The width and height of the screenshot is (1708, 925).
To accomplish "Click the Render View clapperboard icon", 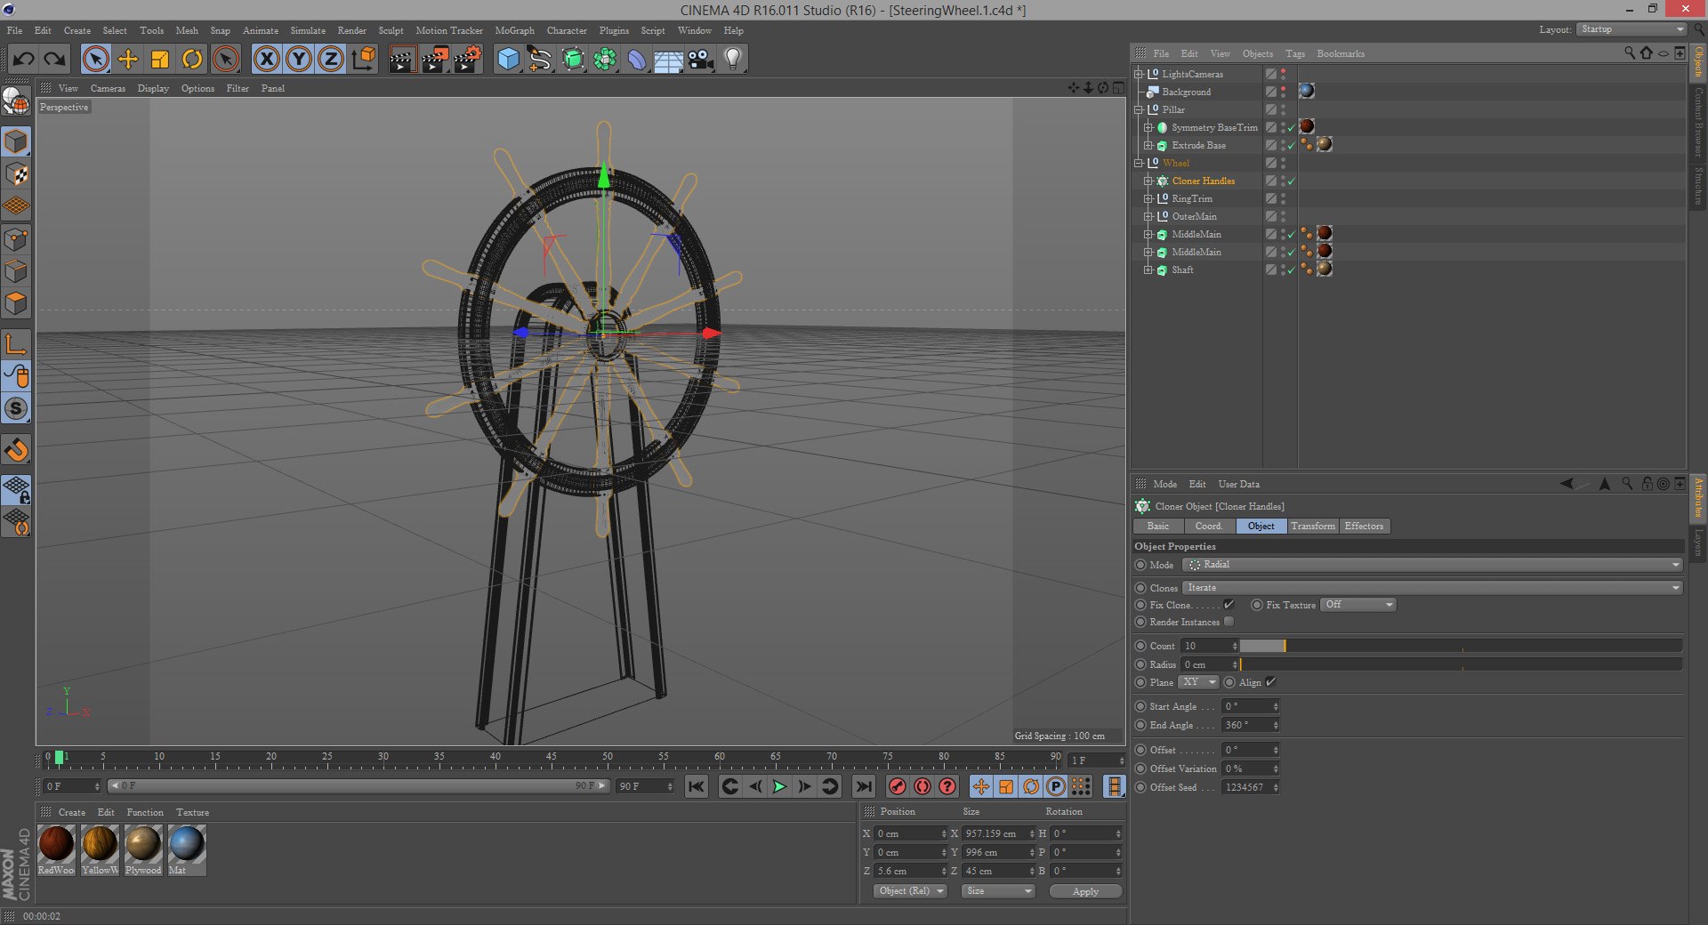I will (x=403, y=60).
